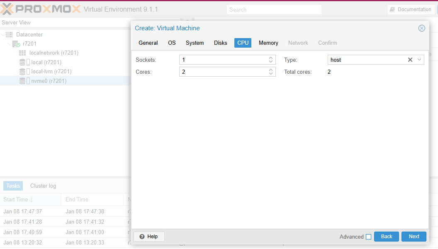The width and height of the screenshot is (438, 249).
Task: Go to the Disks tab
Action: [x=221, y=43]
